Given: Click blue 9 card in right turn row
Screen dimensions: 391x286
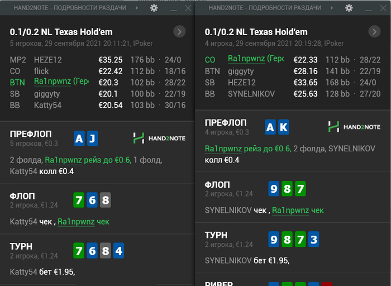Looking at the screenshot, I should [x=274, y=240].
